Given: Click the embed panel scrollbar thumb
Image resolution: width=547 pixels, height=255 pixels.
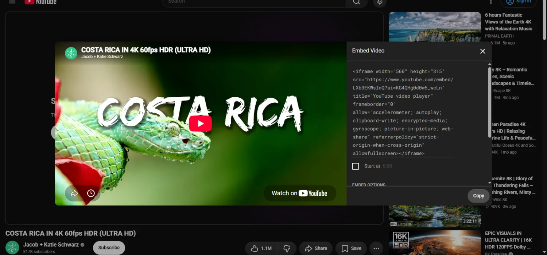Looking at the screenshot, I should [x=490, y=102].
